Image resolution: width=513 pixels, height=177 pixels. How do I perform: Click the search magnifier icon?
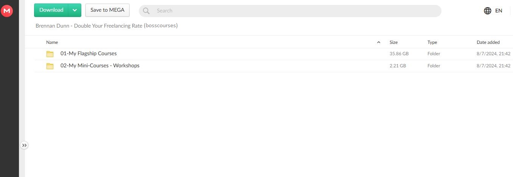point(146,11)
